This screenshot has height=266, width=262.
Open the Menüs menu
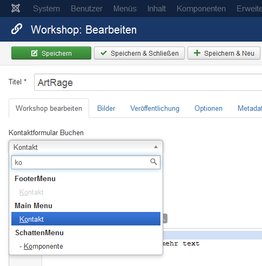pos(125,9)
